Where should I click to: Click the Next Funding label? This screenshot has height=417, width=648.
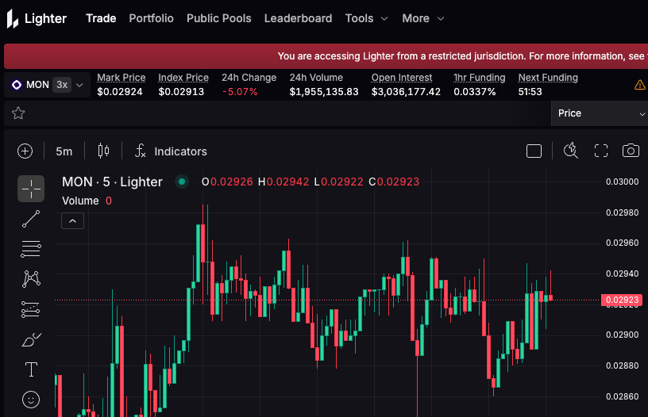pyautogui.click(x=548, y=78)
